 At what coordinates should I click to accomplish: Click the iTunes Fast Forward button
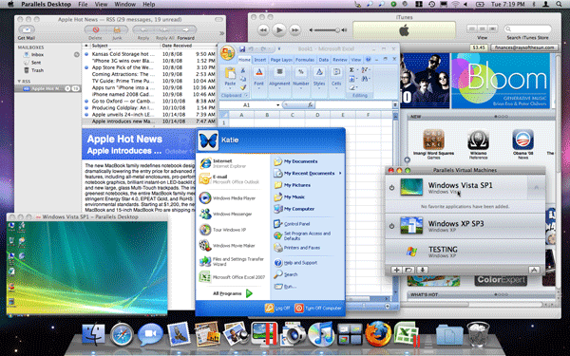[x=294, y=29]
